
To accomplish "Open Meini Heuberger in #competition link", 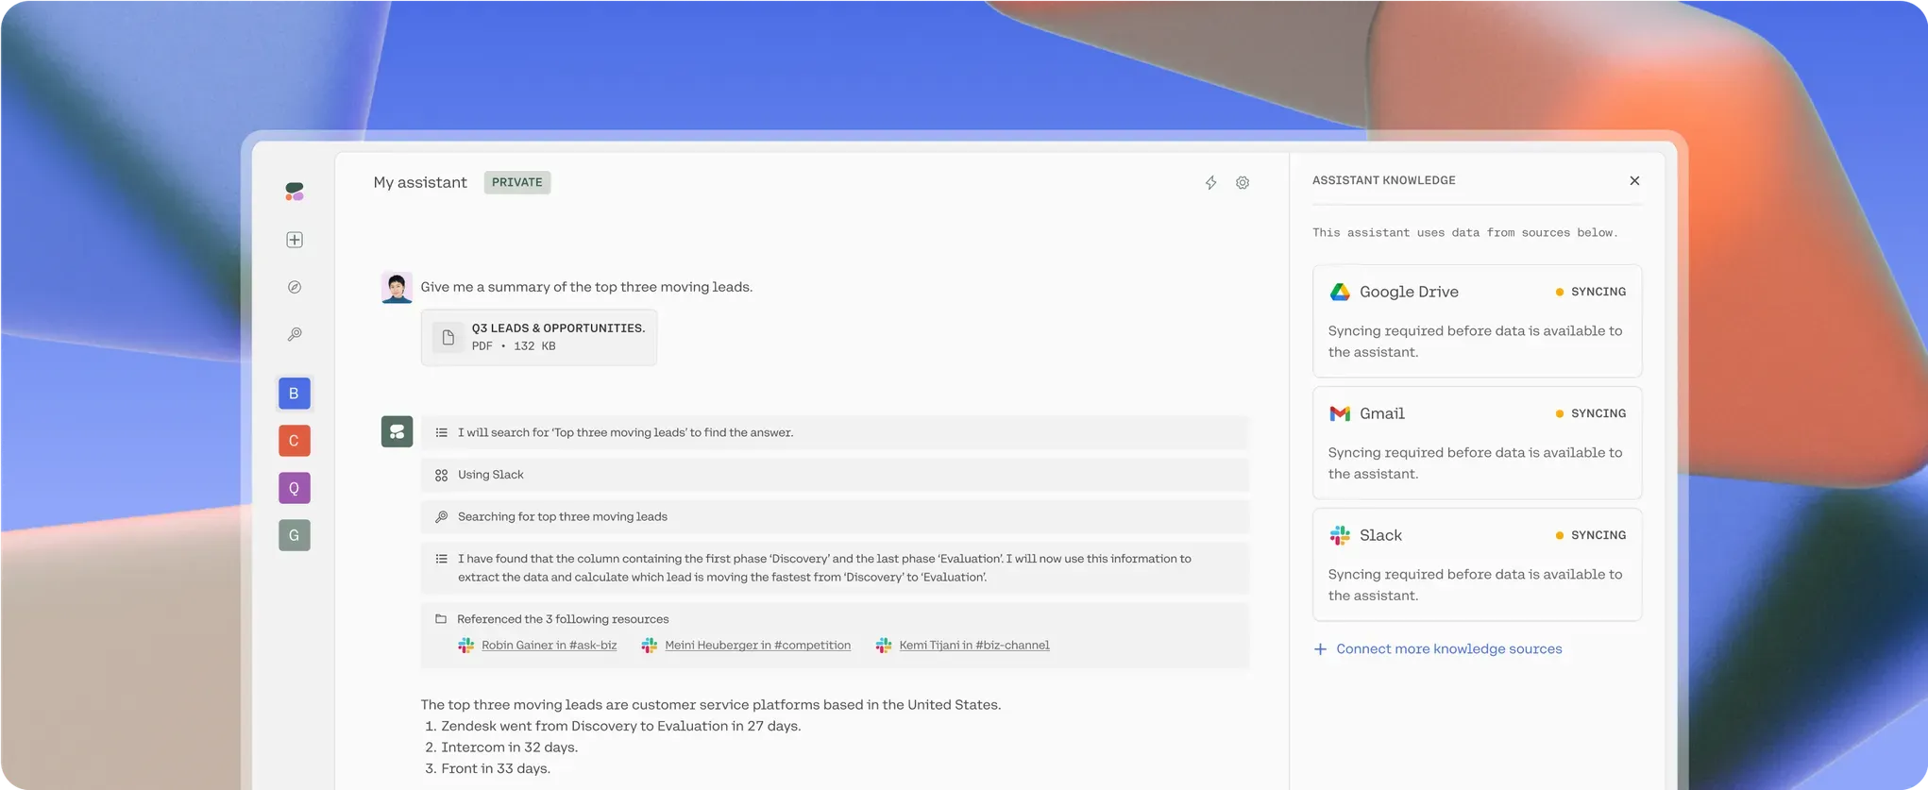I will [757, 646].
